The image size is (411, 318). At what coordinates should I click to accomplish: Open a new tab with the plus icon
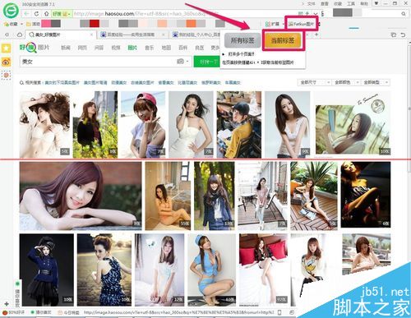coord(316,35)
